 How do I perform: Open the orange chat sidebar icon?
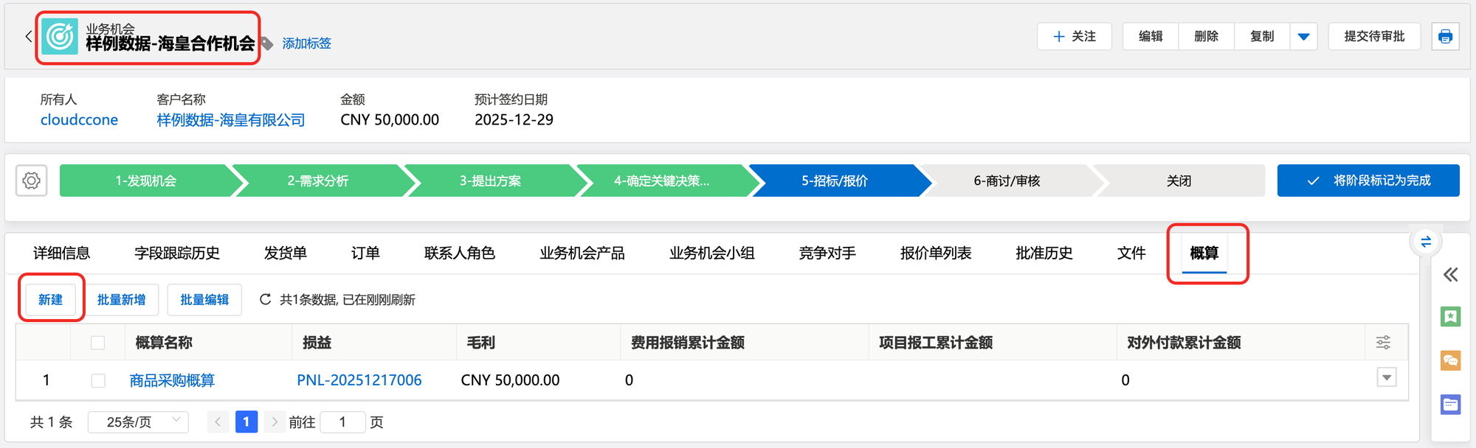coord(1450,360)
